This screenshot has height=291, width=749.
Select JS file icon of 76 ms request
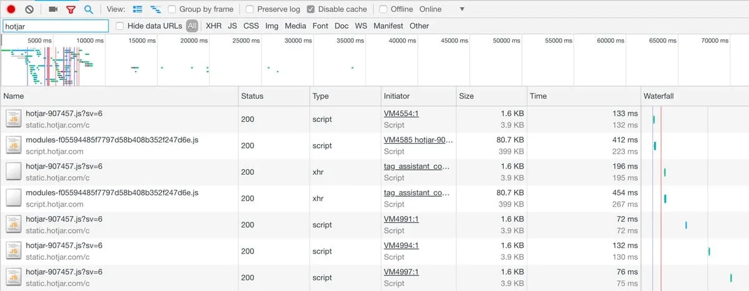14,277
